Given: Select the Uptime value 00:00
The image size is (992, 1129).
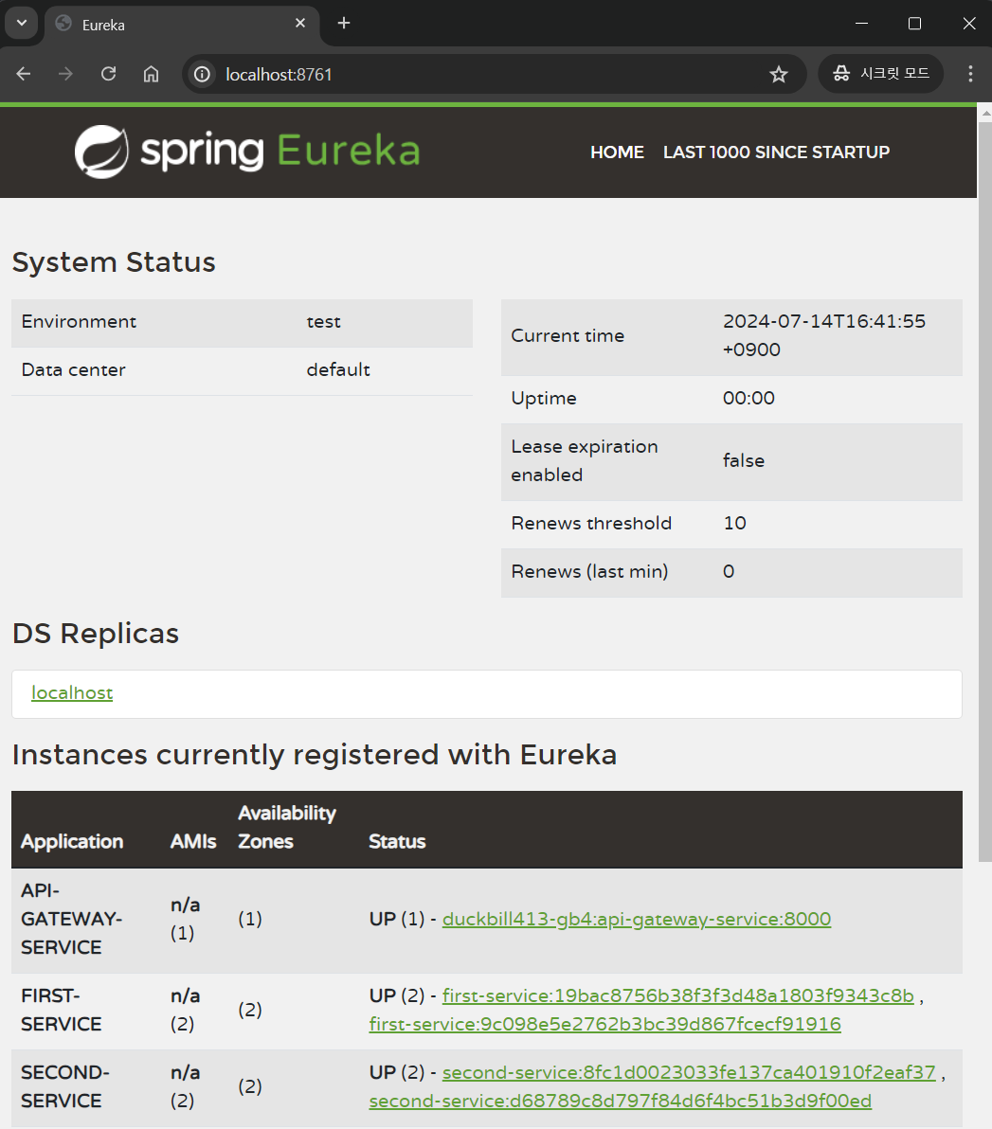Looking at the screenshot, I should click(749, 398).
